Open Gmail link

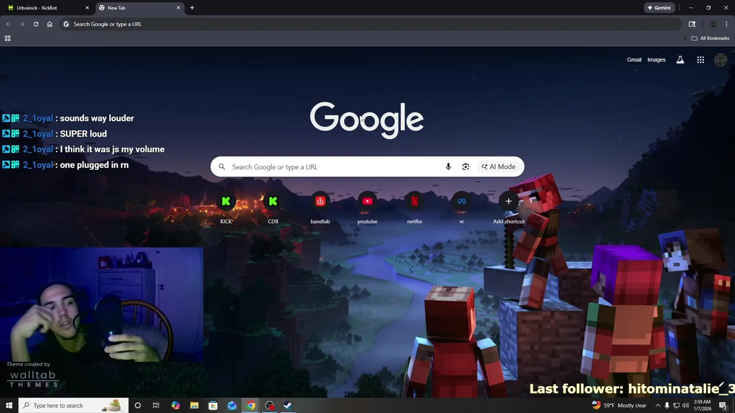[x=634, y=60]
